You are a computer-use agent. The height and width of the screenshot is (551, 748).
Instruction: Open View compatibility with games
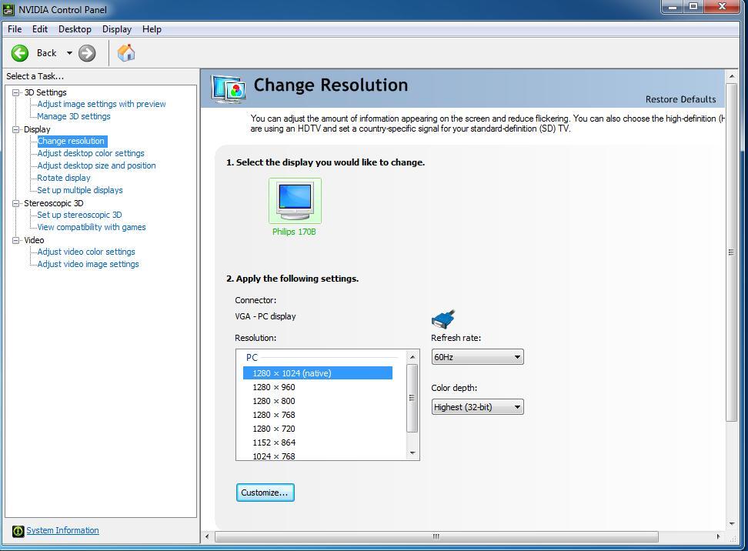pos(92,228)
